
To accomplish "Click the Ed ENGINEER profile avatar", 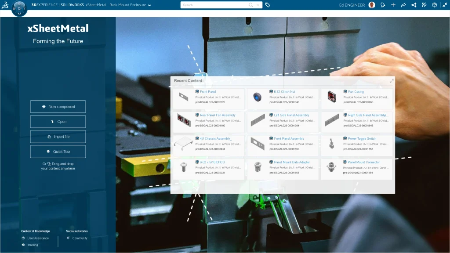I will click(x=372, y=5).
